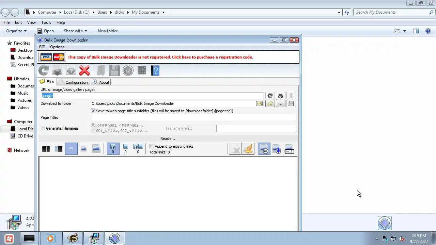The image size is (436, 245).
Task: Click the registration purchase notice link
Action: coord(160,57)
